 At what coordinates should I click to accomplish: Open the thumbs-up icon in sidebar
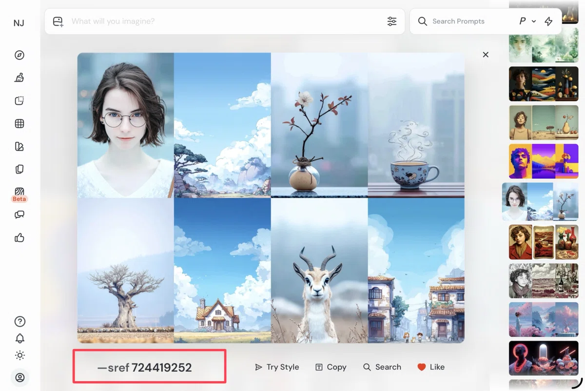pos(19,238)
